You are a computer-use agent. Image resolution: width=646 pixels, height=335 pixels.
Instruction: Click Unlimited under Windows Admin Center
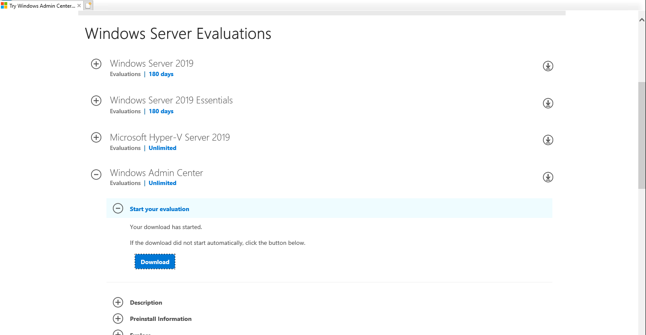tap(162, 183)
